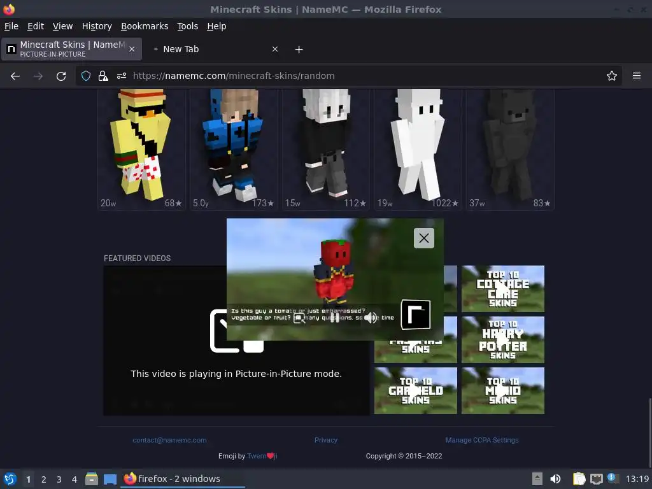The image size is (652, 489).
Task: Switch to workspace 4
Action: pyautogui.click(x=74, y=479)
